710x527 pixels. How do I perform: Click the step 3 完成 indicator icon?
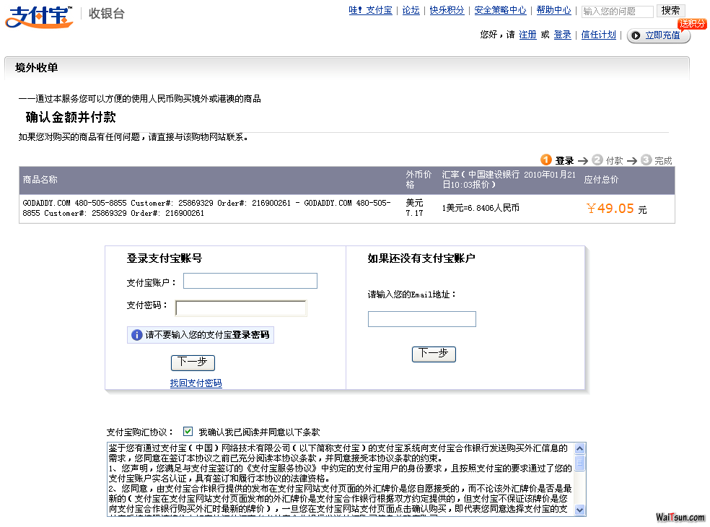pos(646,160)
